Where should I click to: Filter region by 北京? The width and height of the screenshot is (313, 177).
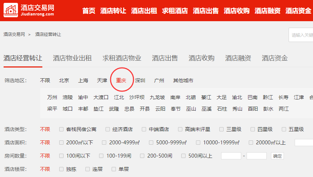point(64,80)
